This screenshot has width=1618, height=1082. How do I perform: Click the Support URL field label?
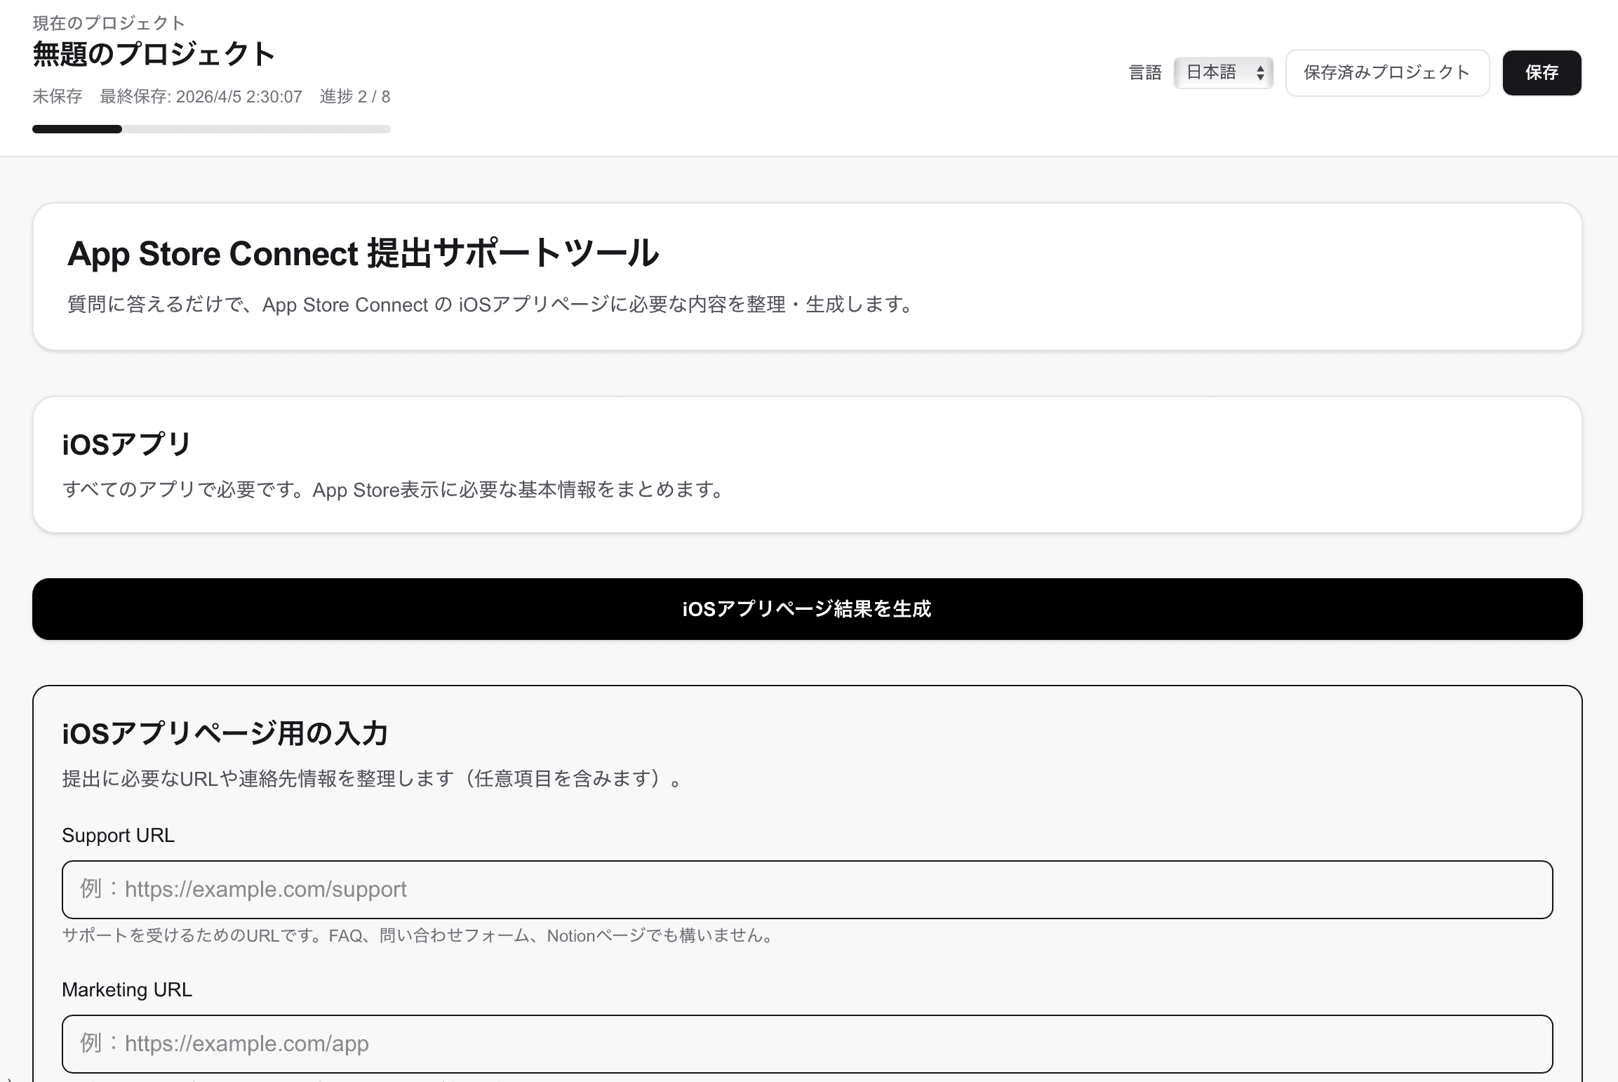(x=118, y=835)
